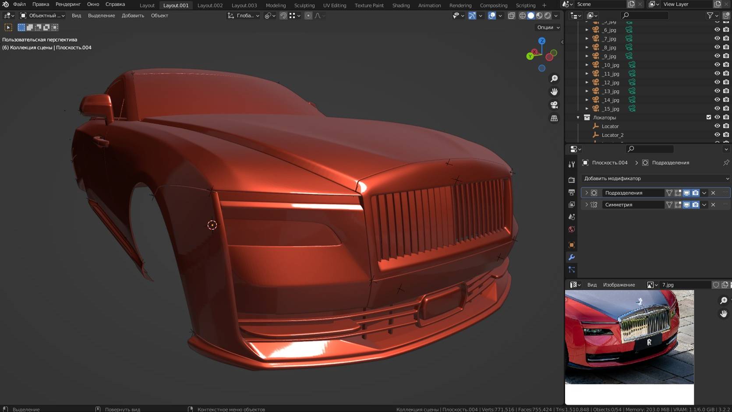Open the Опции dropdown
732x412 pixels.
tap(548, 27)
